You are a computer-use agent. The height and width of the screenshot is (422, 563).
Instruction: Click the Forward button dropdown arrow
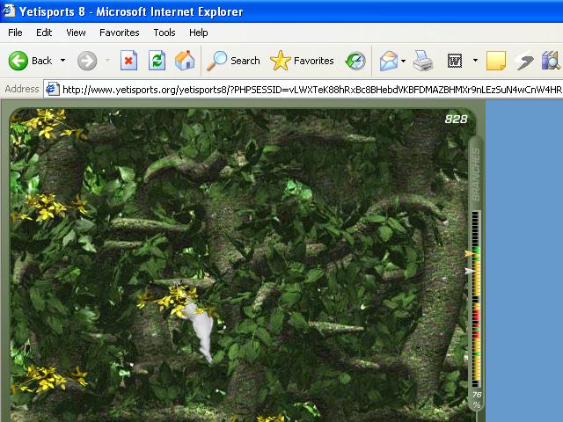107,61
